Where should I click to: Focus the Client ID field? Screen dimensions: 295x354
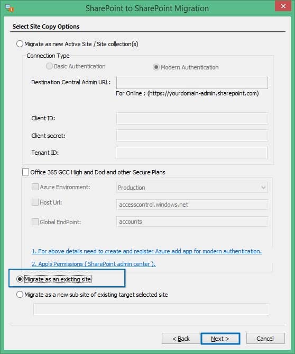[x=192, y=119]
